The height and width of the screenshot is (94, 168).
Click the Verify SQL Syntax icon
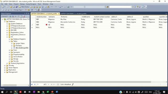pyautogui.click(x=29, y=10)
